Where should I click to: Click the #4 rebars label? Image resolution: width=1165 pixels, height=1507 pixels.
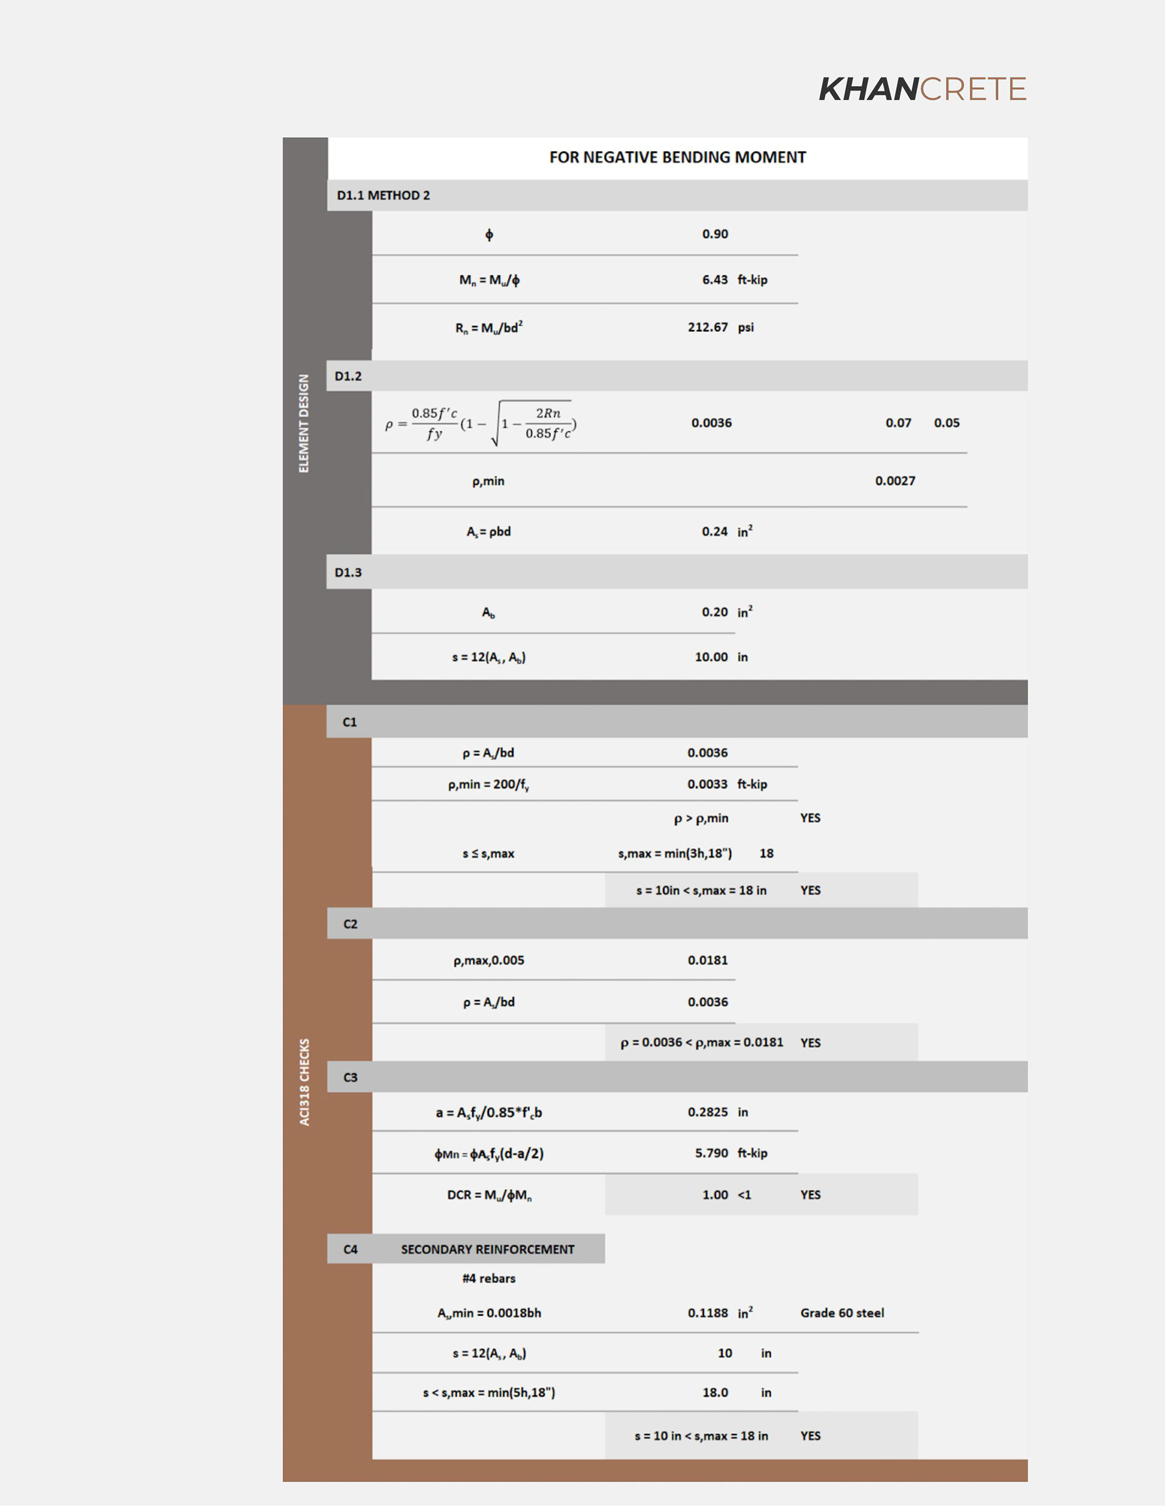click(x=489, y=1278)
